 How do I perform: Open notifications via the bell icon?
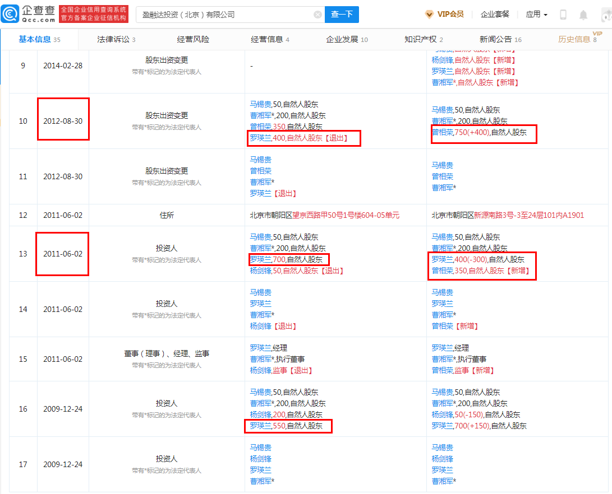point(583,14)
